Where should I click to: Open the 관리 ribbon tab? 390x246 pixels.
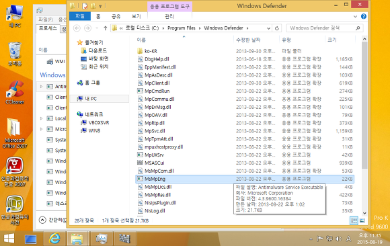[169, 16]
